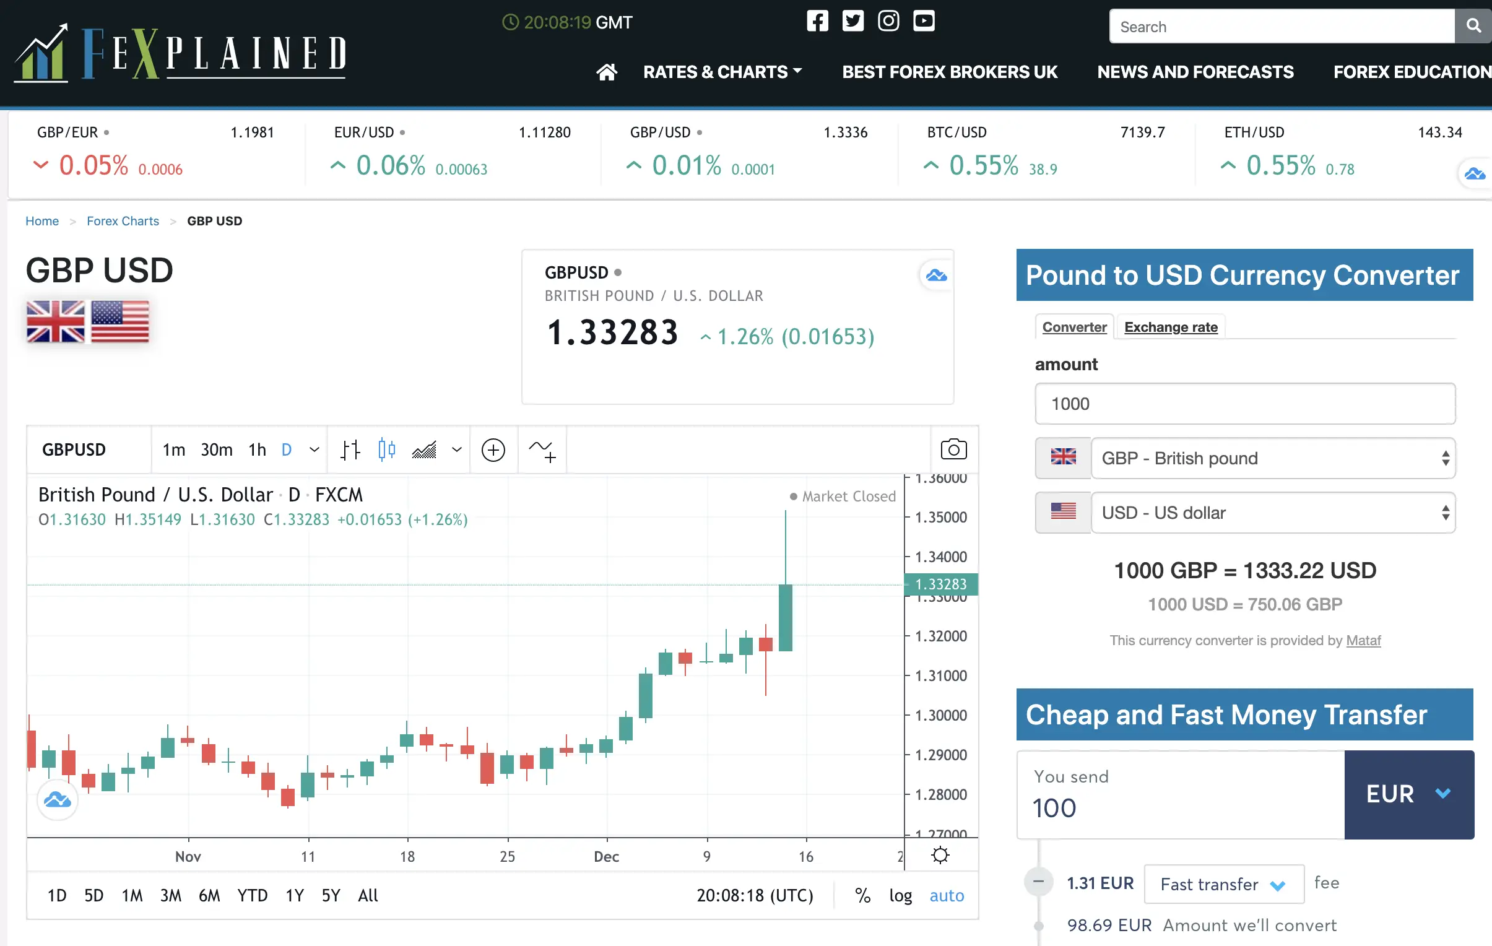Take a chart snapshot with camera icon
Image resolution: width=1492 pixels, height=946 pixels.
point(953,449)
